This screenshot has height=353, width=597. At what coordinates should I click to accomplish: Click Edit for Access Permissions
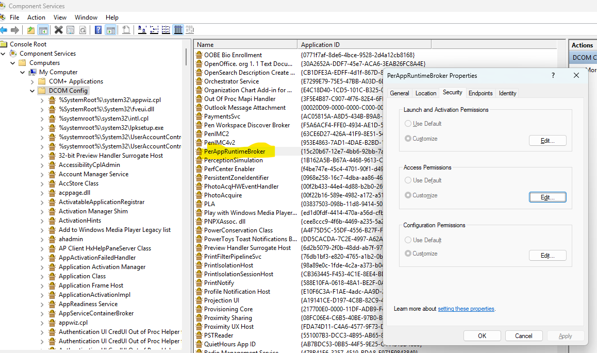(548, 197)
